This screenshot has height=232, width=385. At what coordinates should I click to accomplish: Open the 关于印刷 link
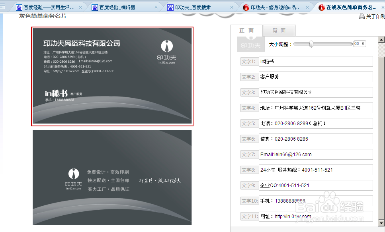[x=375, y=16]
